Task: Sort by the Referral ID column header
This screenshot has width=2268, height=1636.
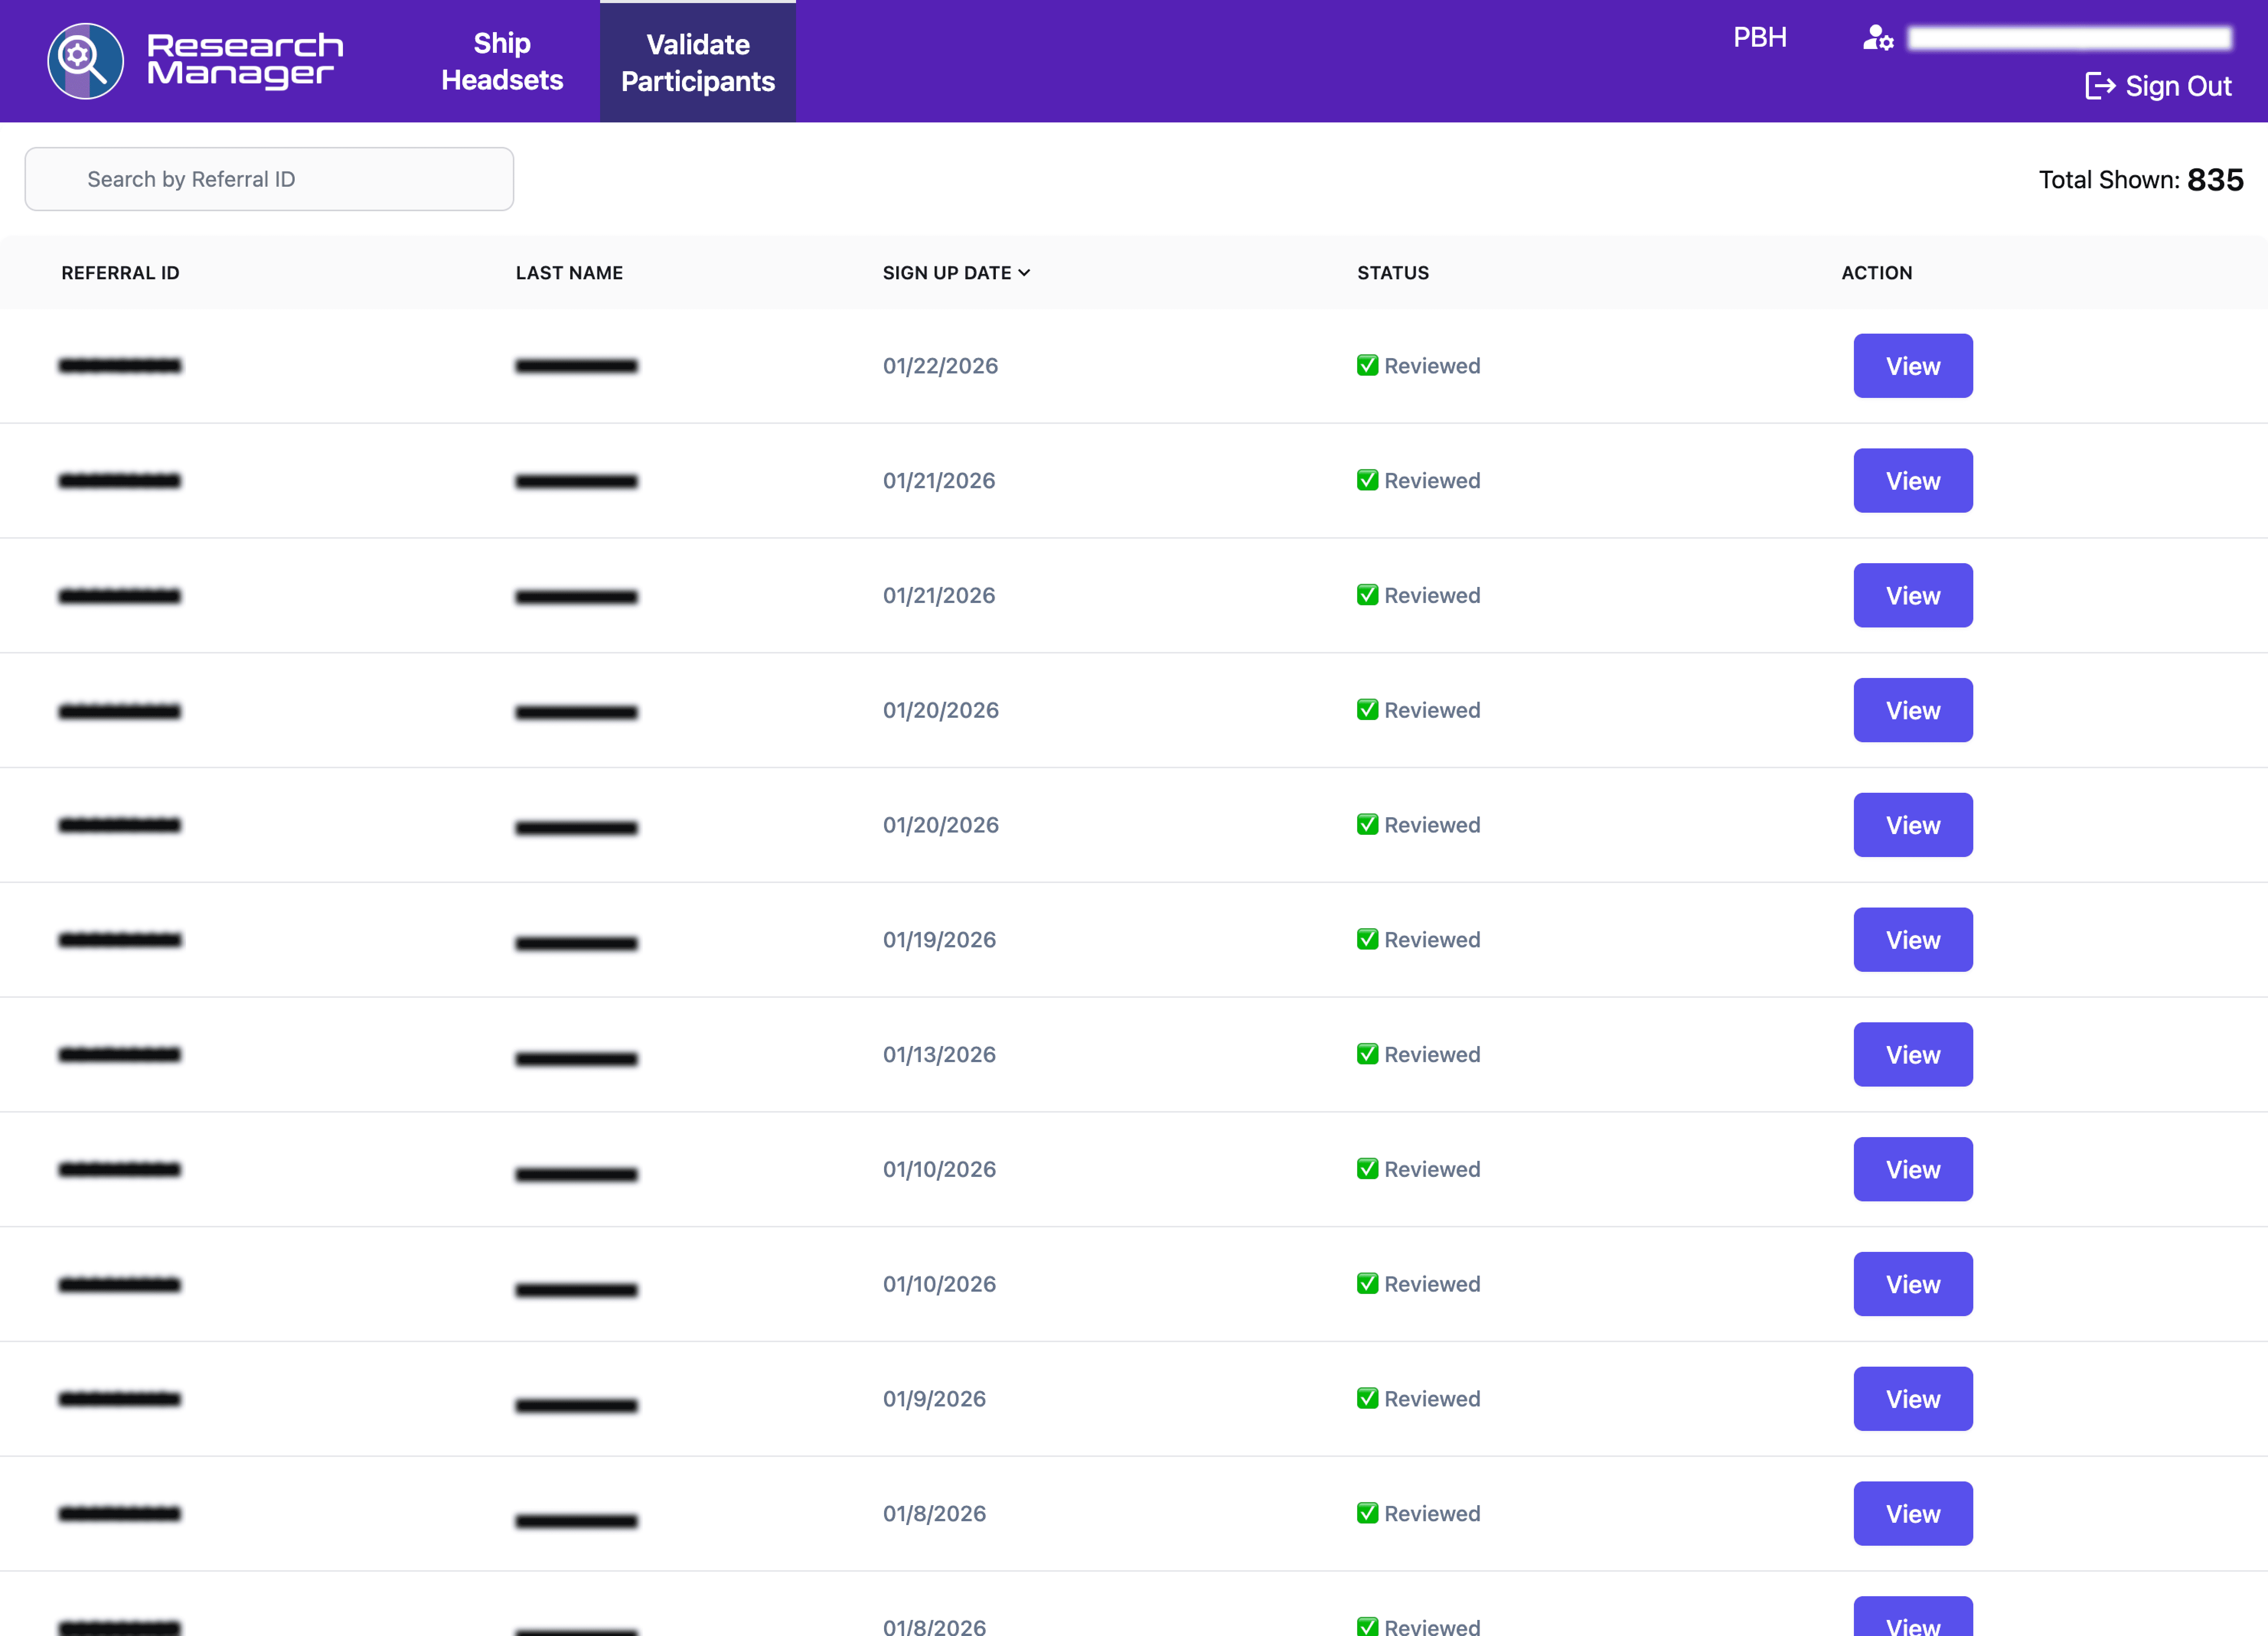Action: pyautogui.click(x=120, y=273)
